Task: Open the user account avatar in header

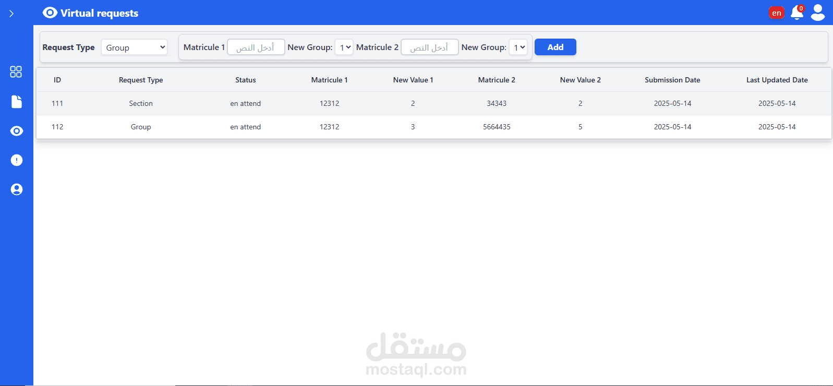Action: 818,13
